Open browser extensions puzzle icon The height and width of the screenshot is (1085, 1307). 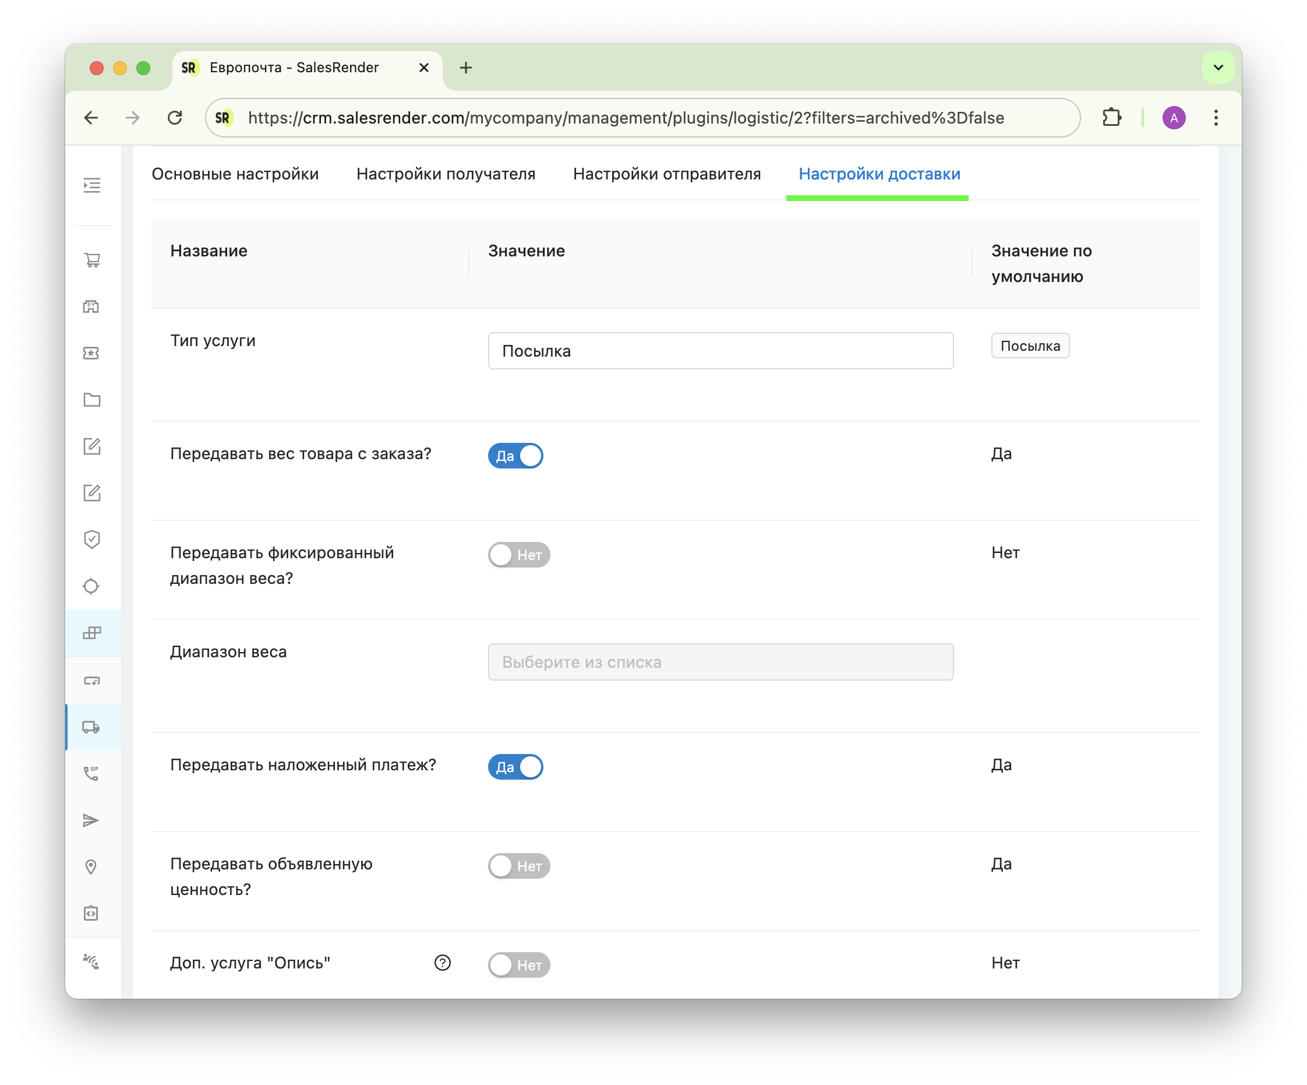coord(1111,118)
